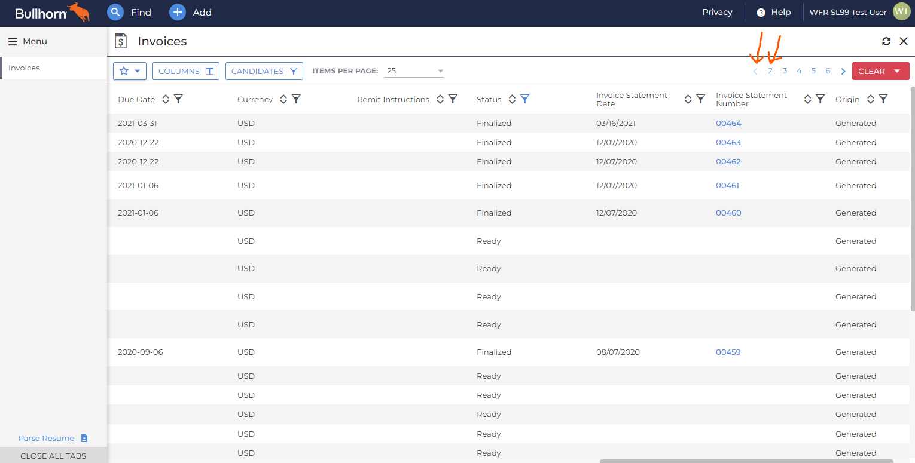Open the CANDIDATES filter button

coord(264,71)
